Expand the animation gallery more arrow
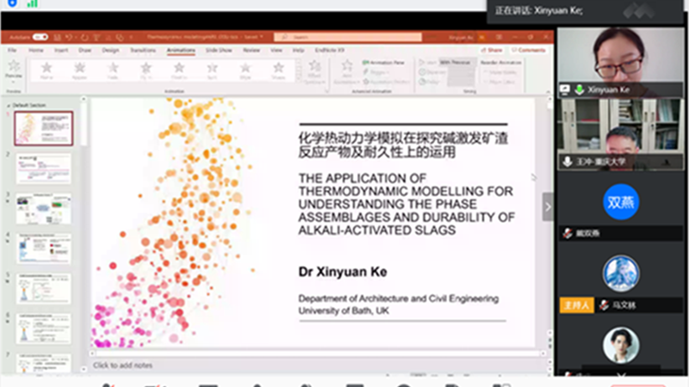 point(299,79)
